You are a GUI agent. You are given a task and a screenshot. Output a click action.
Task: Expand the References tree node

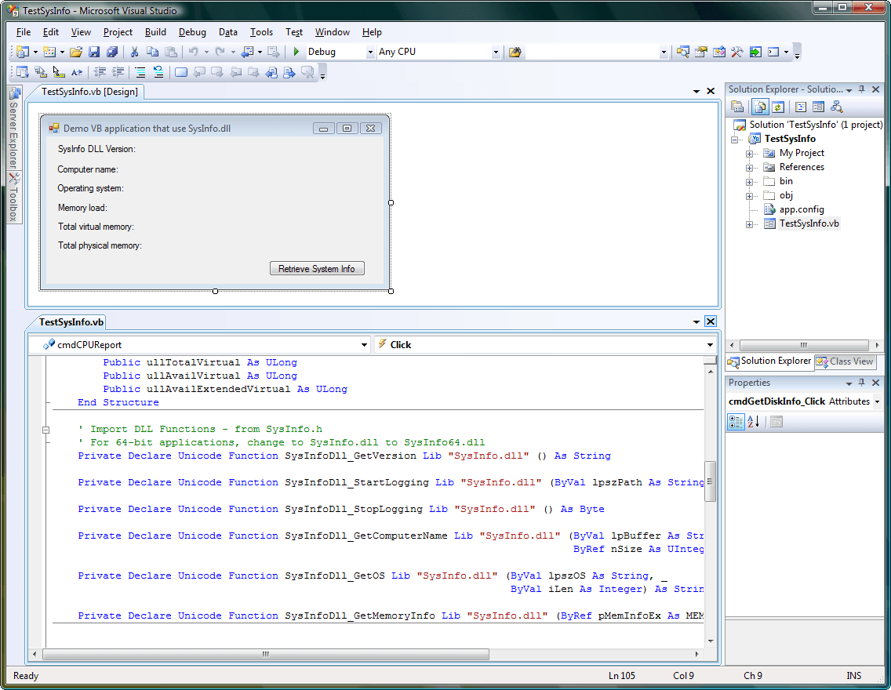[x=749, y=168]
